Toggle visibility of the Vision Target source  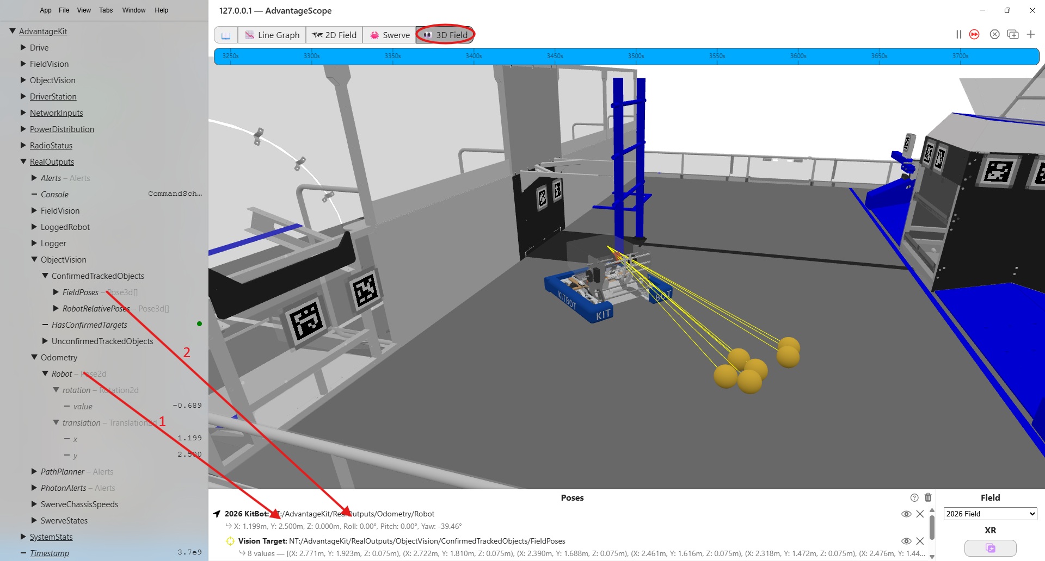[x=906, y=541]
